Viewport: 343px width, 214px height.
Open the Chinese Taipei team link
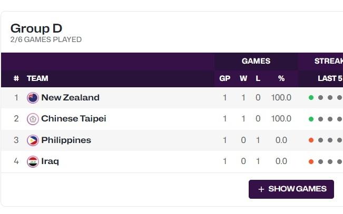click(x=74, y=119)
